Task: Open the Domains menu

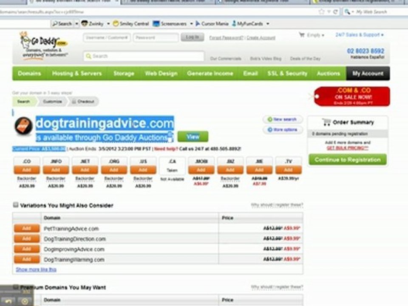Action: (29, 74)
